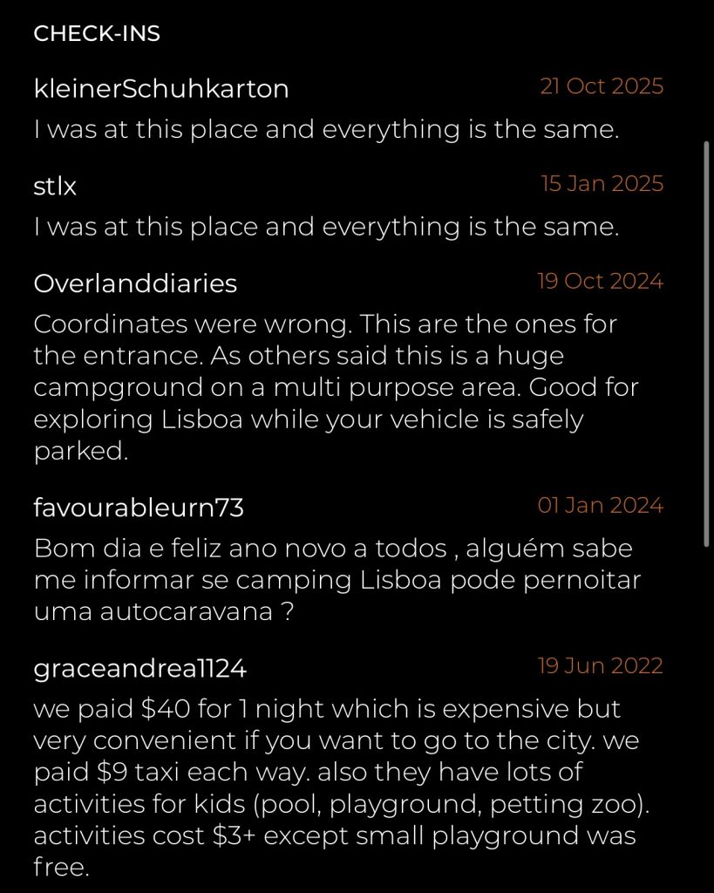The image size is (714, 893).
Task: Tap the comment text under stlx
Action: pos(325,228)
